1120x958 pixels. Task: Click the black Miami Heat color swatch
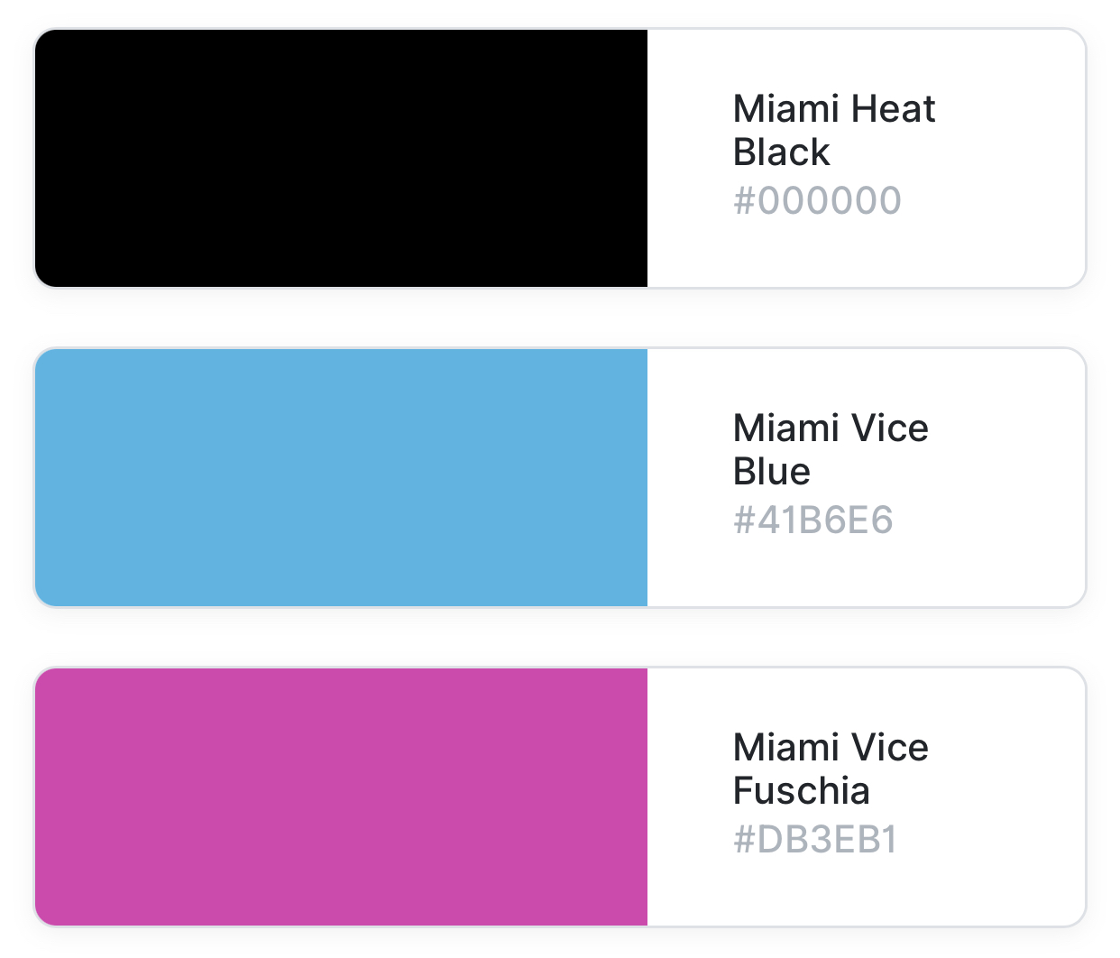tap(341, 159)
